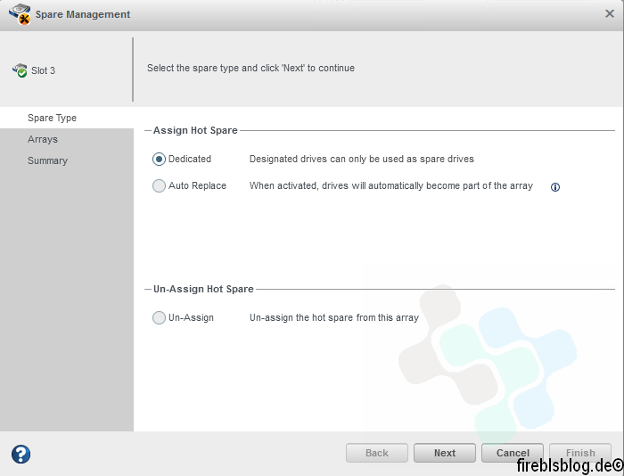The height and width of the screenshot is (476, 624).
Task: Click the Slot 3 drive status icon
Action: pyautogui.click(x=20, y=70)
